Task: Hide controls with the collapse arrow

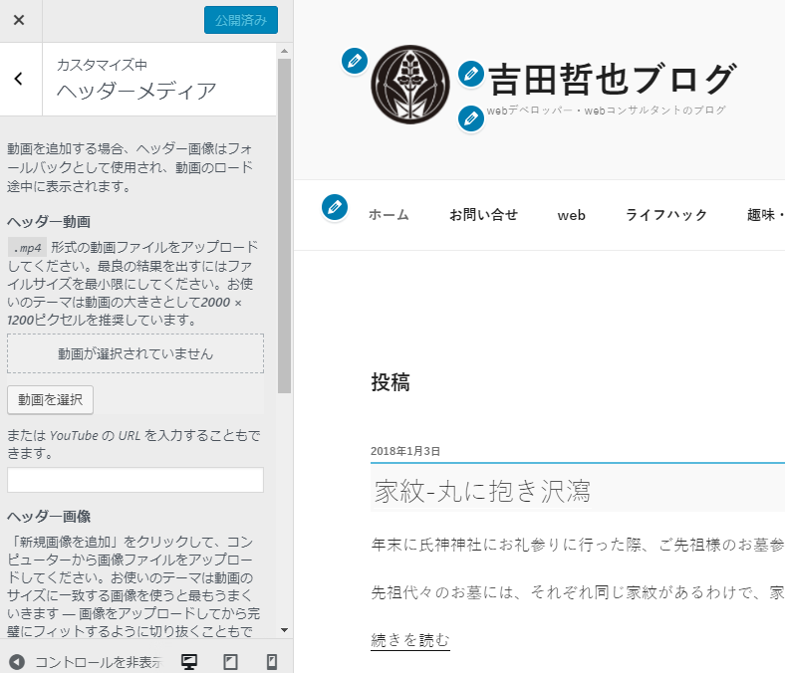Action: pyautogui.click(x=17, y=662)
